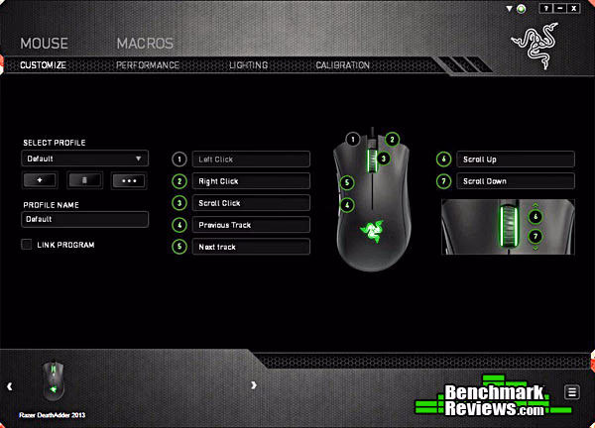The image size is (595, 428).
Task: Expand the Select Profile dropdown
Action: click(85, 159)
